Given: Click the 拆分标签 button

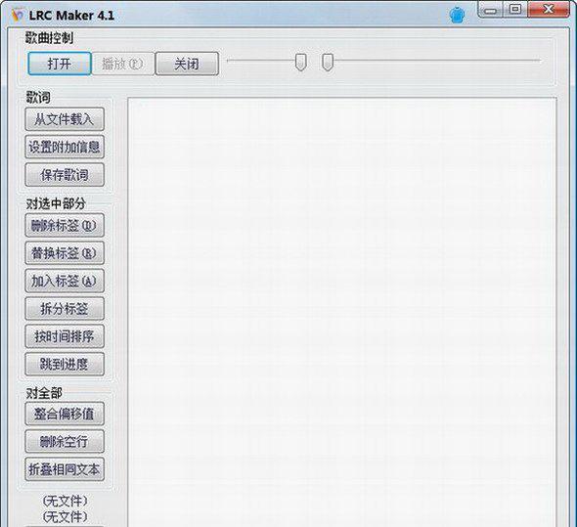Looking at the screenshot, I should (x=65, y=308).
